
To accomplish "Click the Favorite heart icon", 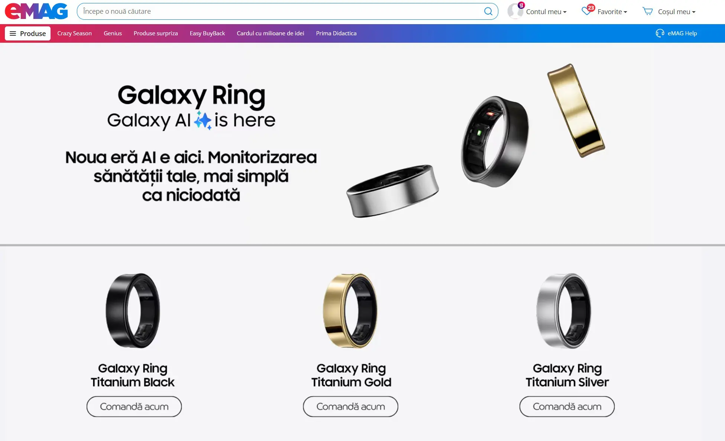I will 586,11.
